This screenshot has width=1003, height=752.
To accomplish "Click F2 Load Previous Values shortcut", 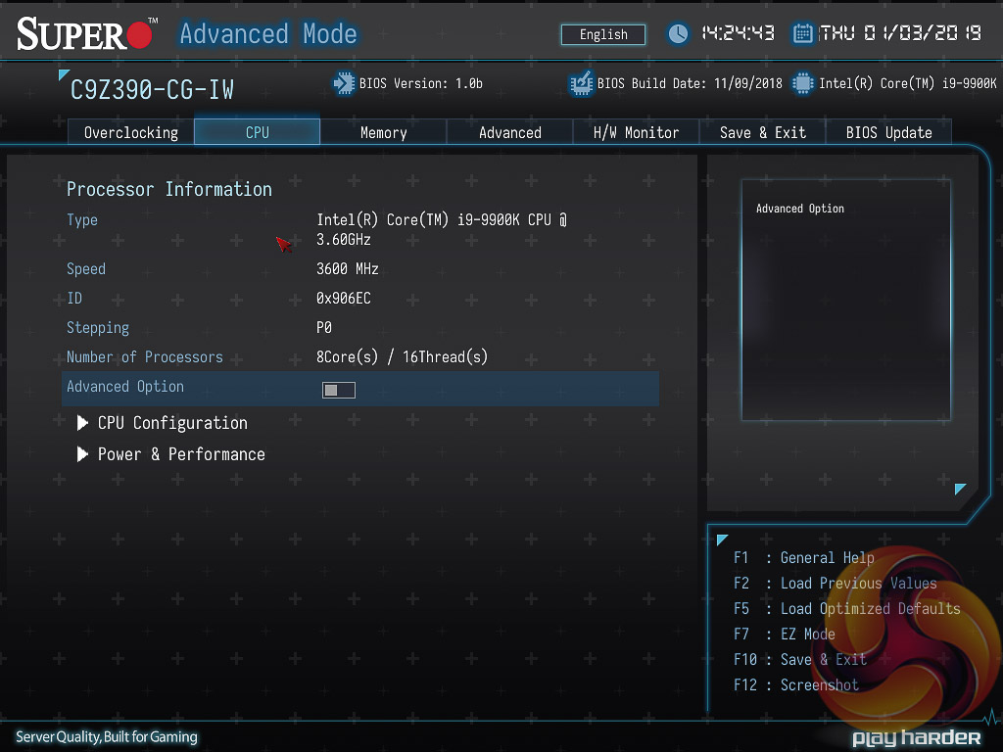I will point(836,584).
